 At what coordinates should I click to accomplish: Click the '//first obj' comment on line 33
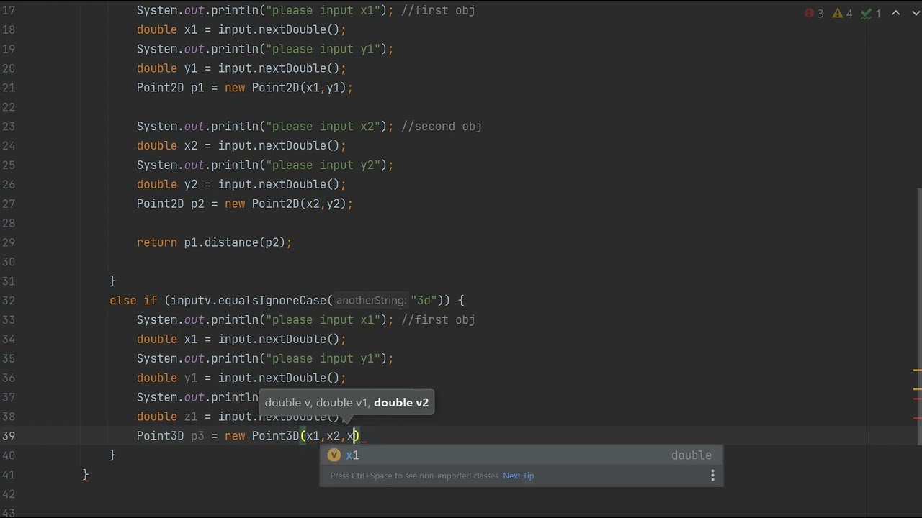[x=438, y=320]
